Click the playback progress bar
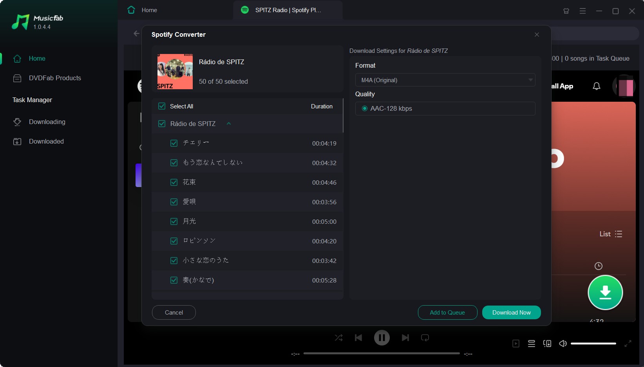Image resolution: width=644 pixels, height=367 pixels. (382, 353)
